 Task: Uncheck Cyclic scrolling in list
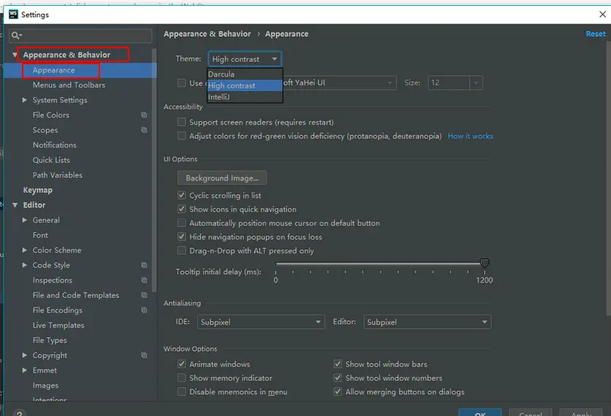[x=182, y=195]
